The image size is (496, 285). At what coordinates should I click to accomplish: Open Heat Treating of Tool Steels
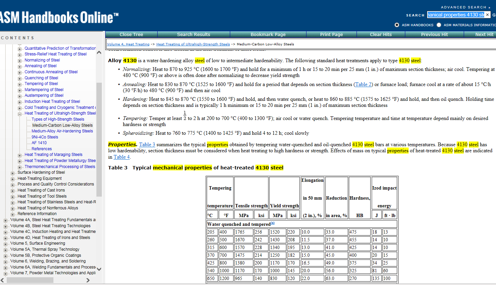click(x=42, y=196)
